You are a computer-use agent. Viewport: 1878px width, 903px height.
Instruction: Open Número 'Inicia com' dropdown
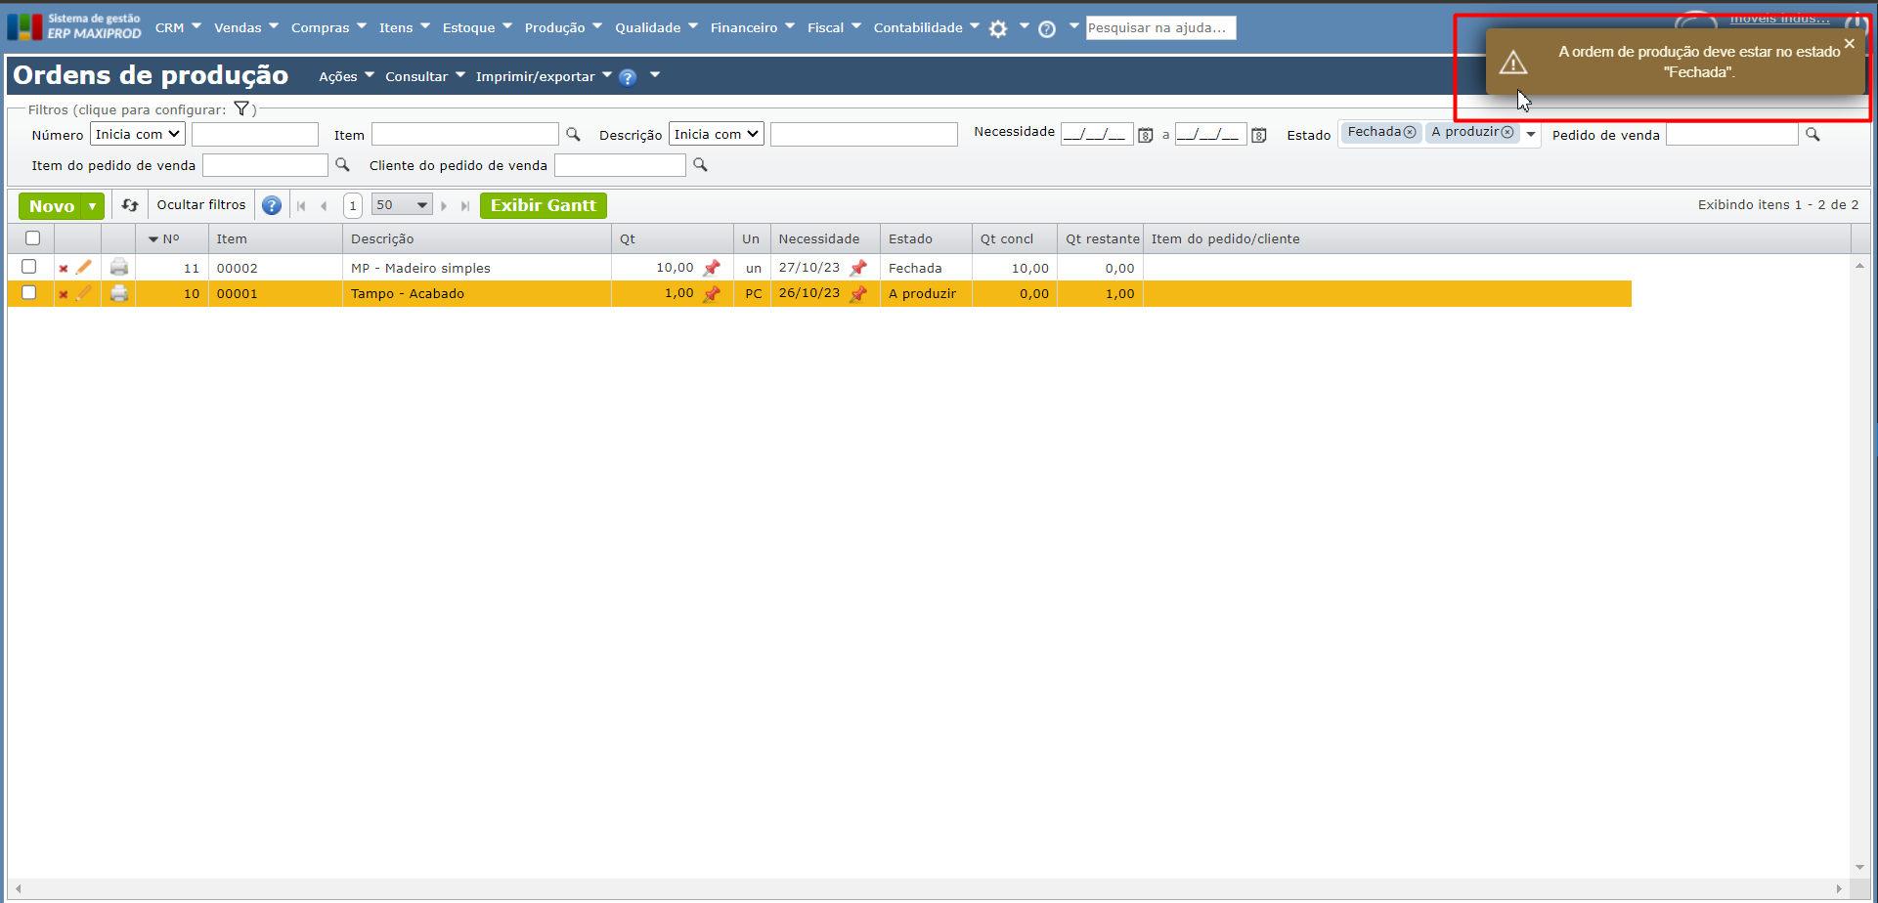(x=138, y=134)
